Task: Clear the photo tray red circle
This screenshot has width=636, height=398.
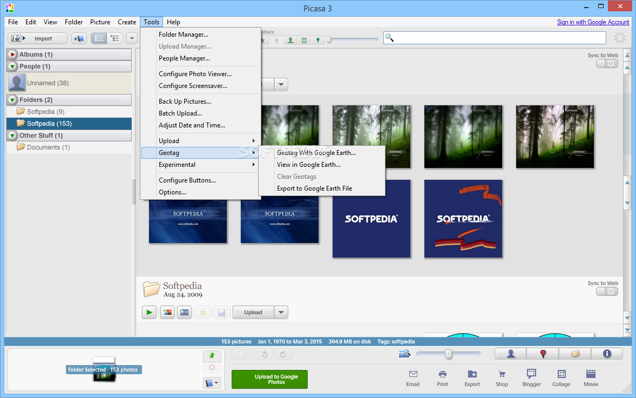Action: point(212,368)
